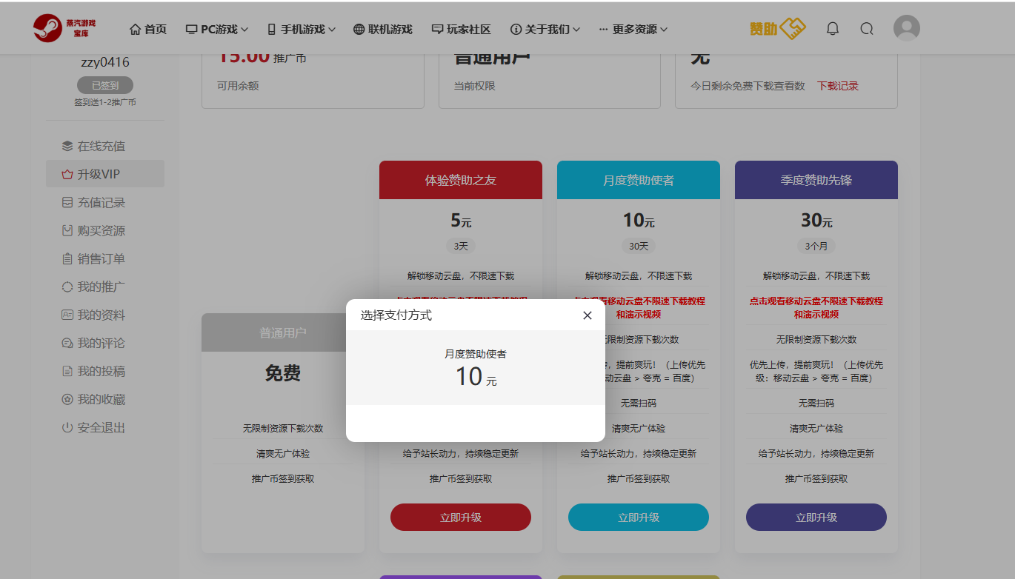The height and width of the screenshot is (579, 1015).
Task: Click 立即升级 under 季度赞助先锋
Action: pos(816,518)
